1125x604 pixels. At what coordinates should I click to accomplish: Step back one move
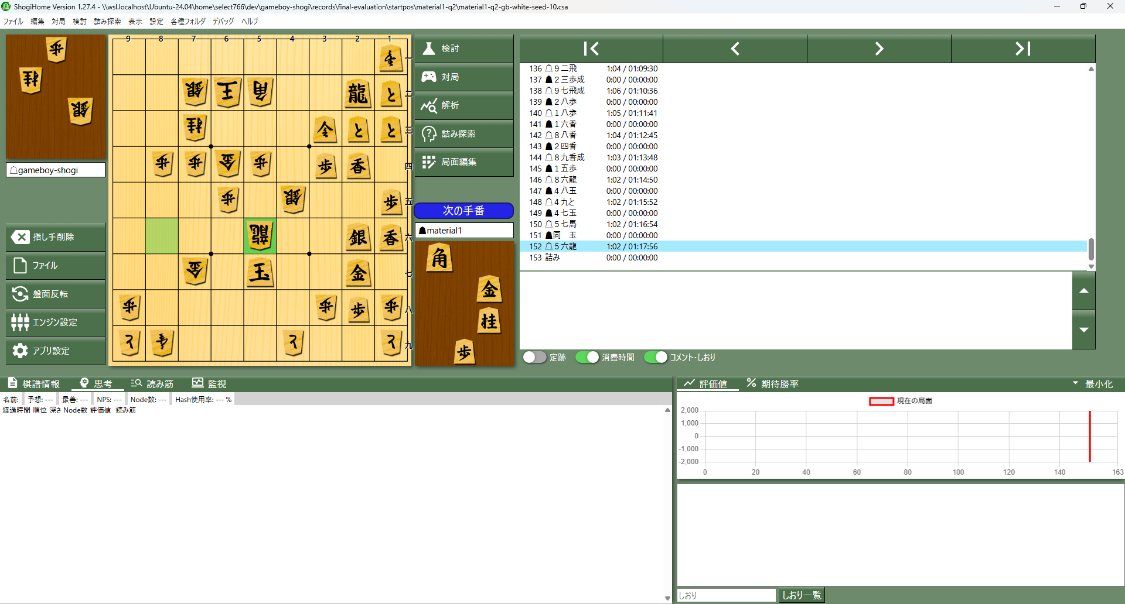735,49
